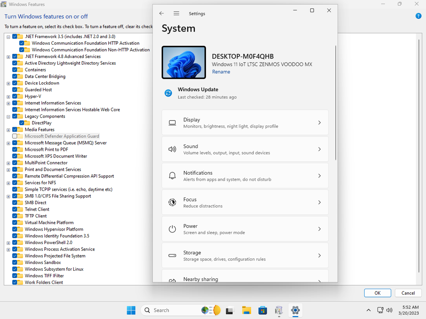Click the Power icon in Settings
426x319 pixels.
click(x=172, y=229)
